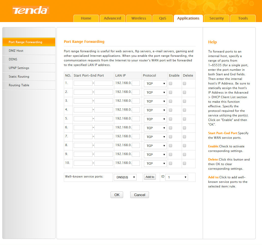Expand Protocol dropdown for rule 3

pos(155,101)
